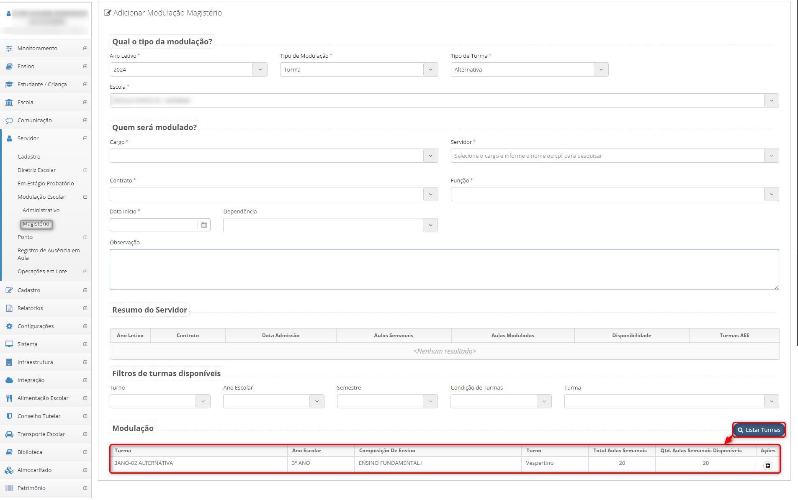Click the user profile icon at the top of the sidebar
This screenshot has width=798, height=500.
[8, 13]
